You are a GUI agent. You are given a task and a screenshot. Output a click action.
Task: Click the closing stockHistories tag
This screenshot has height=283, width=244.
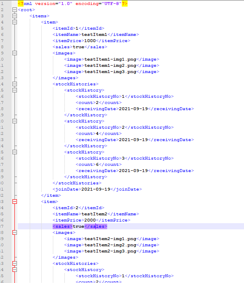pos(77,183)
